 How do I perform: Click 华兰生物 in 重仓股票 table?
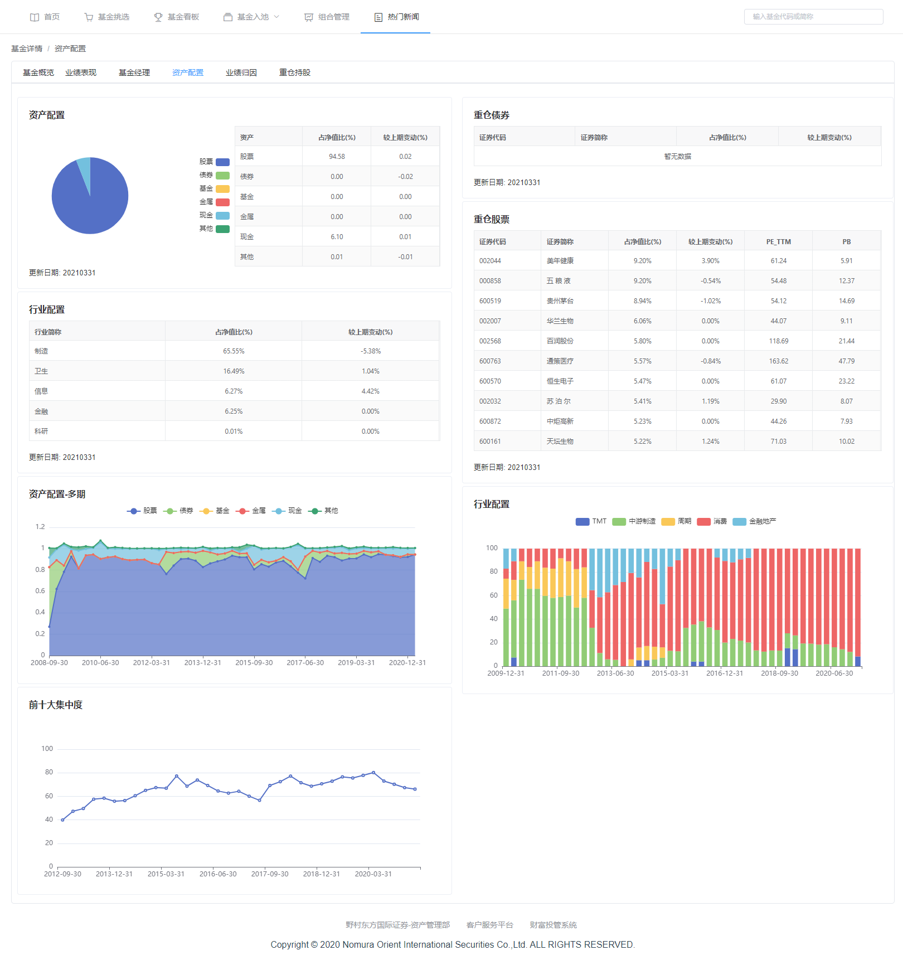point(560,321)
